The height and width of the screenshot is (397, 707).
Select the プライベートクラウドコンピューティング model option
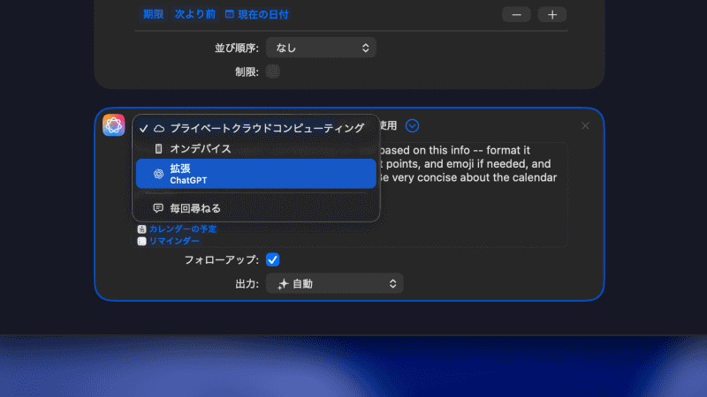click(x=255, y=128)
